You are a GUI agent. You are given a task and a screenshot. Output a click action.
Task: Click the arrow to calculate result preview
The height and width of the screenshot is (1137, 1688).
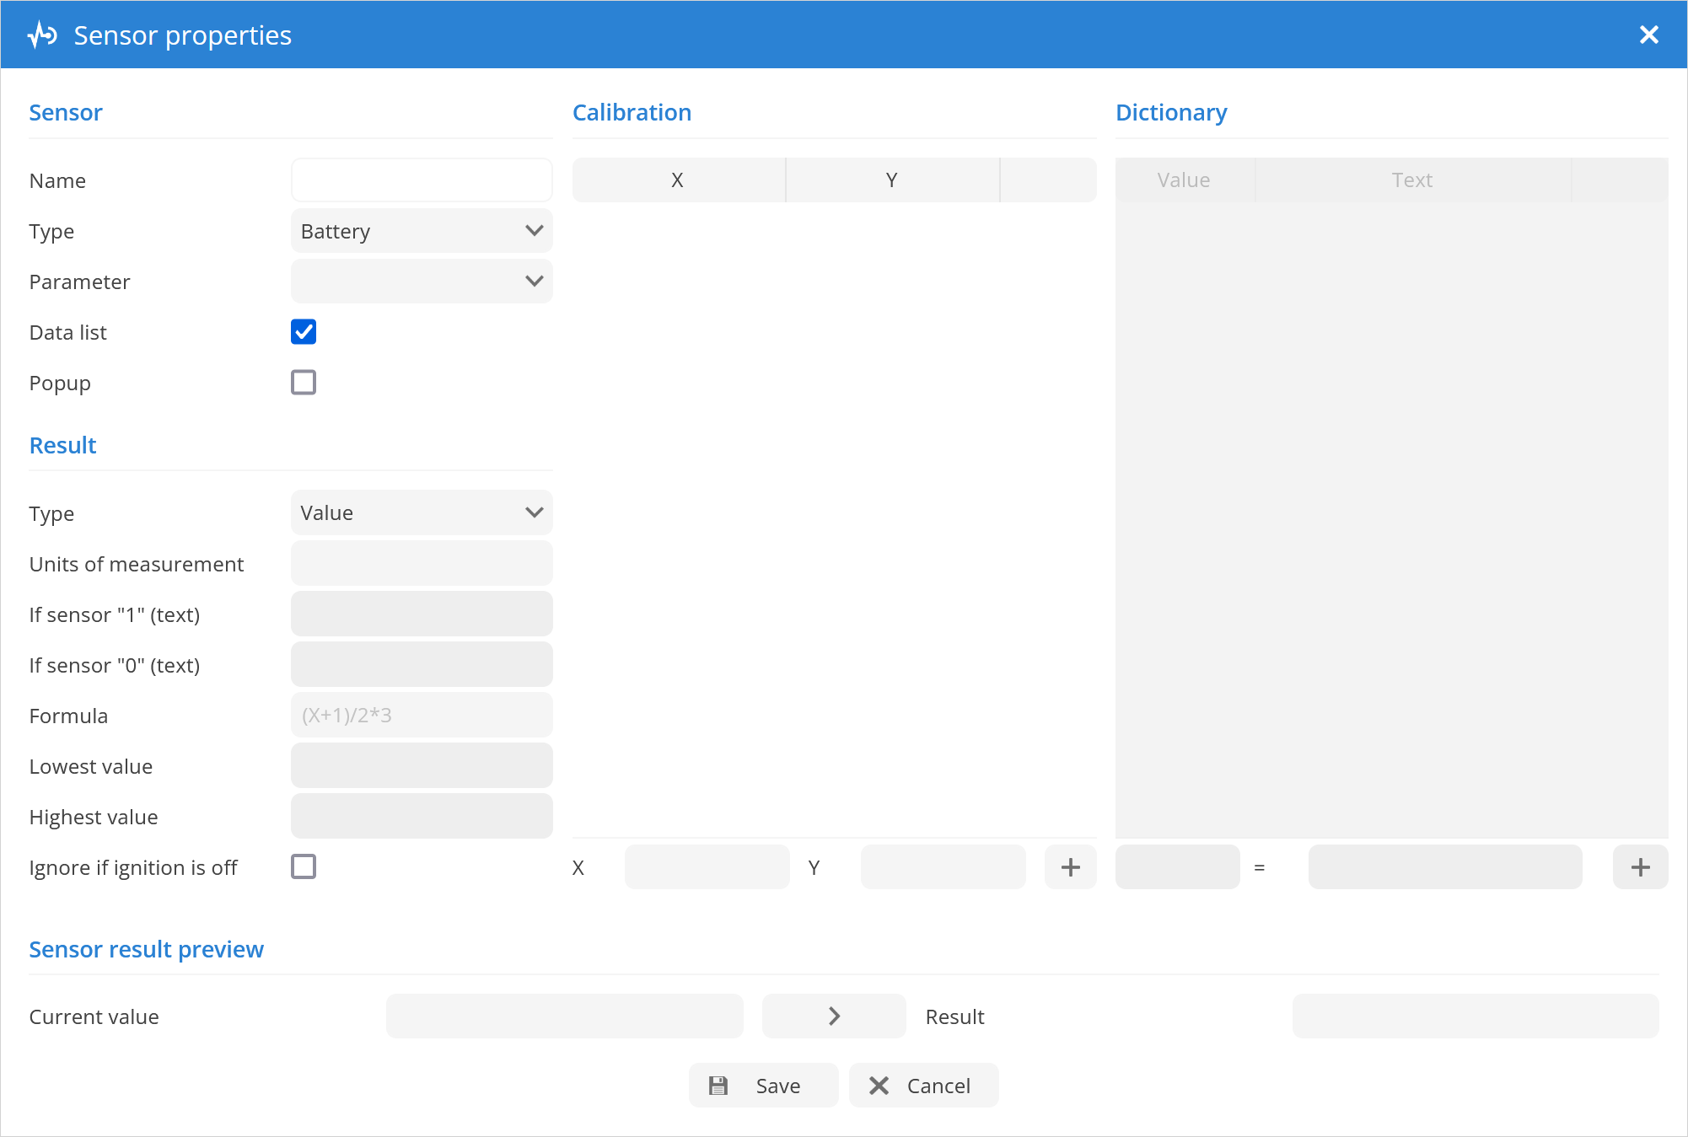pyautogui.click(x=834, y=1016)
